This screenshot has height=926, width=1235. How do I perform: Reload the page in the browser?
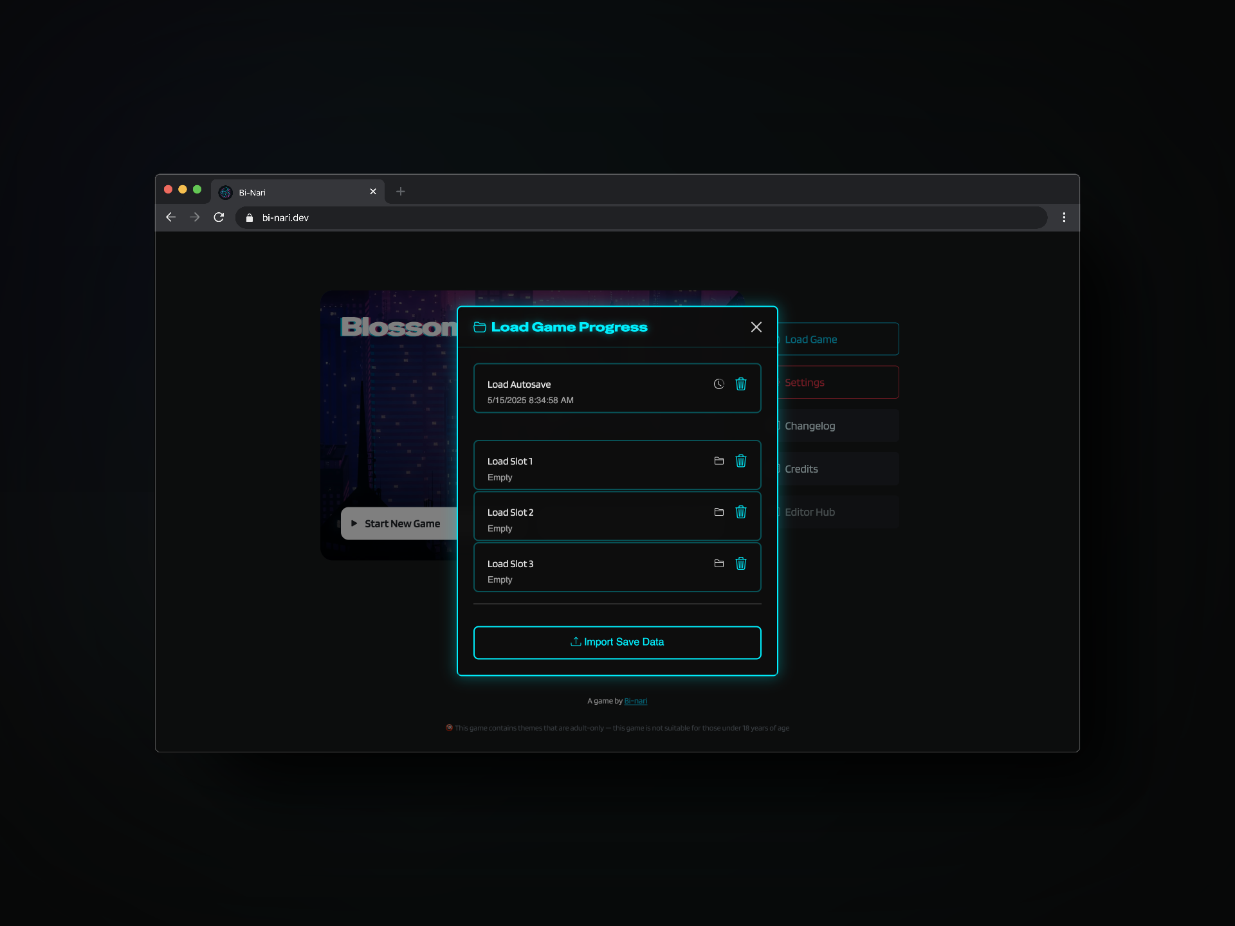coord(219,217)
